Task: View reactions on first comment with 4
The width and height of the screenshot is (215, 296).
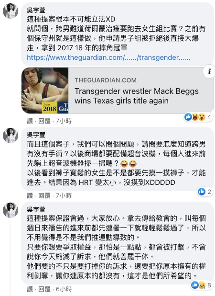Action: point(198,117)
